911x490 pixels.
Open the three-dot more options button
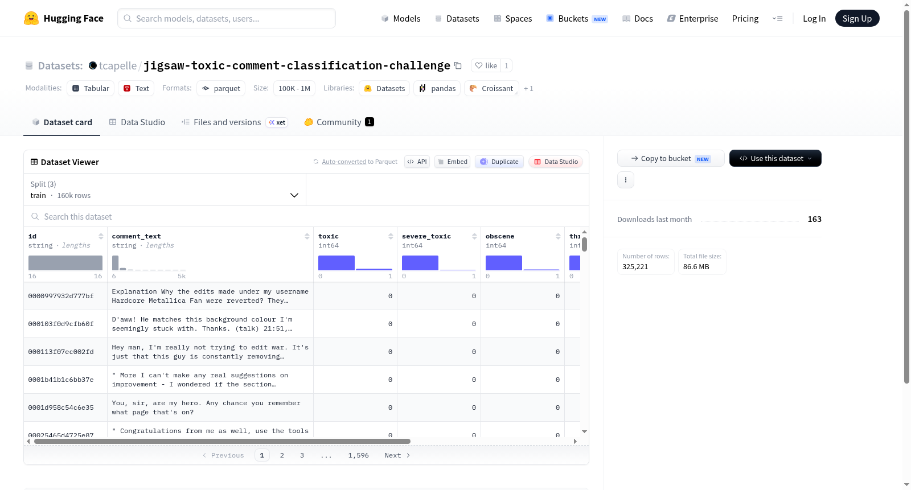tap(626, 180)
